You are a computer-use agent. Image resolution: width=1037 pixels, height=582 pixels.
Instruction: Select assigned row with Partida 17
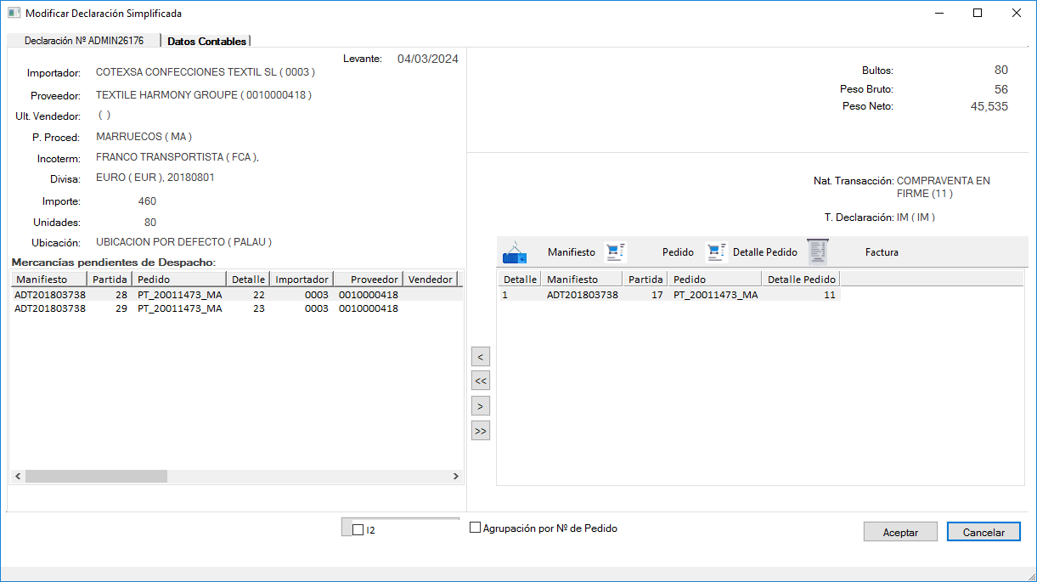pos(645,295)
